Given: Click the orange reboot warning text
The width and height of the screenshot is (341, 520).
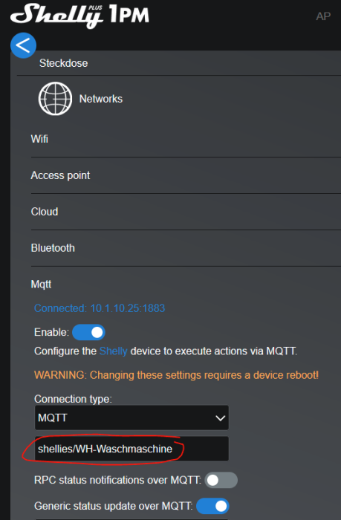Looking at the screenshot, I should [177, 375].
